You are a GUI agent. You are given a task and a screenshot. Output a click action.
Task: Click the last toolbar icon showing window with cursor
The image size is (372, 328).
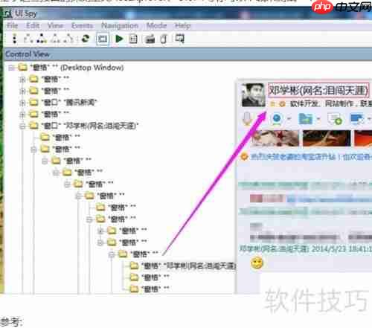(x=179, y=39)
